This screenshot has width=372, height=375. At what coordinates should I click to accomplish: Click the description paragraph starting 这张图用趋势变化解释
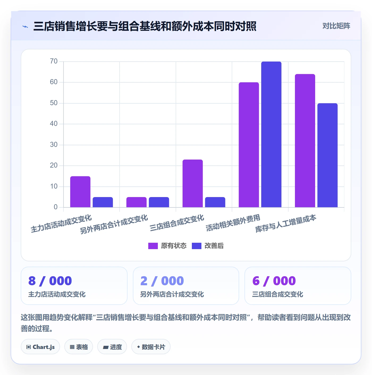(x=186, y=323)
